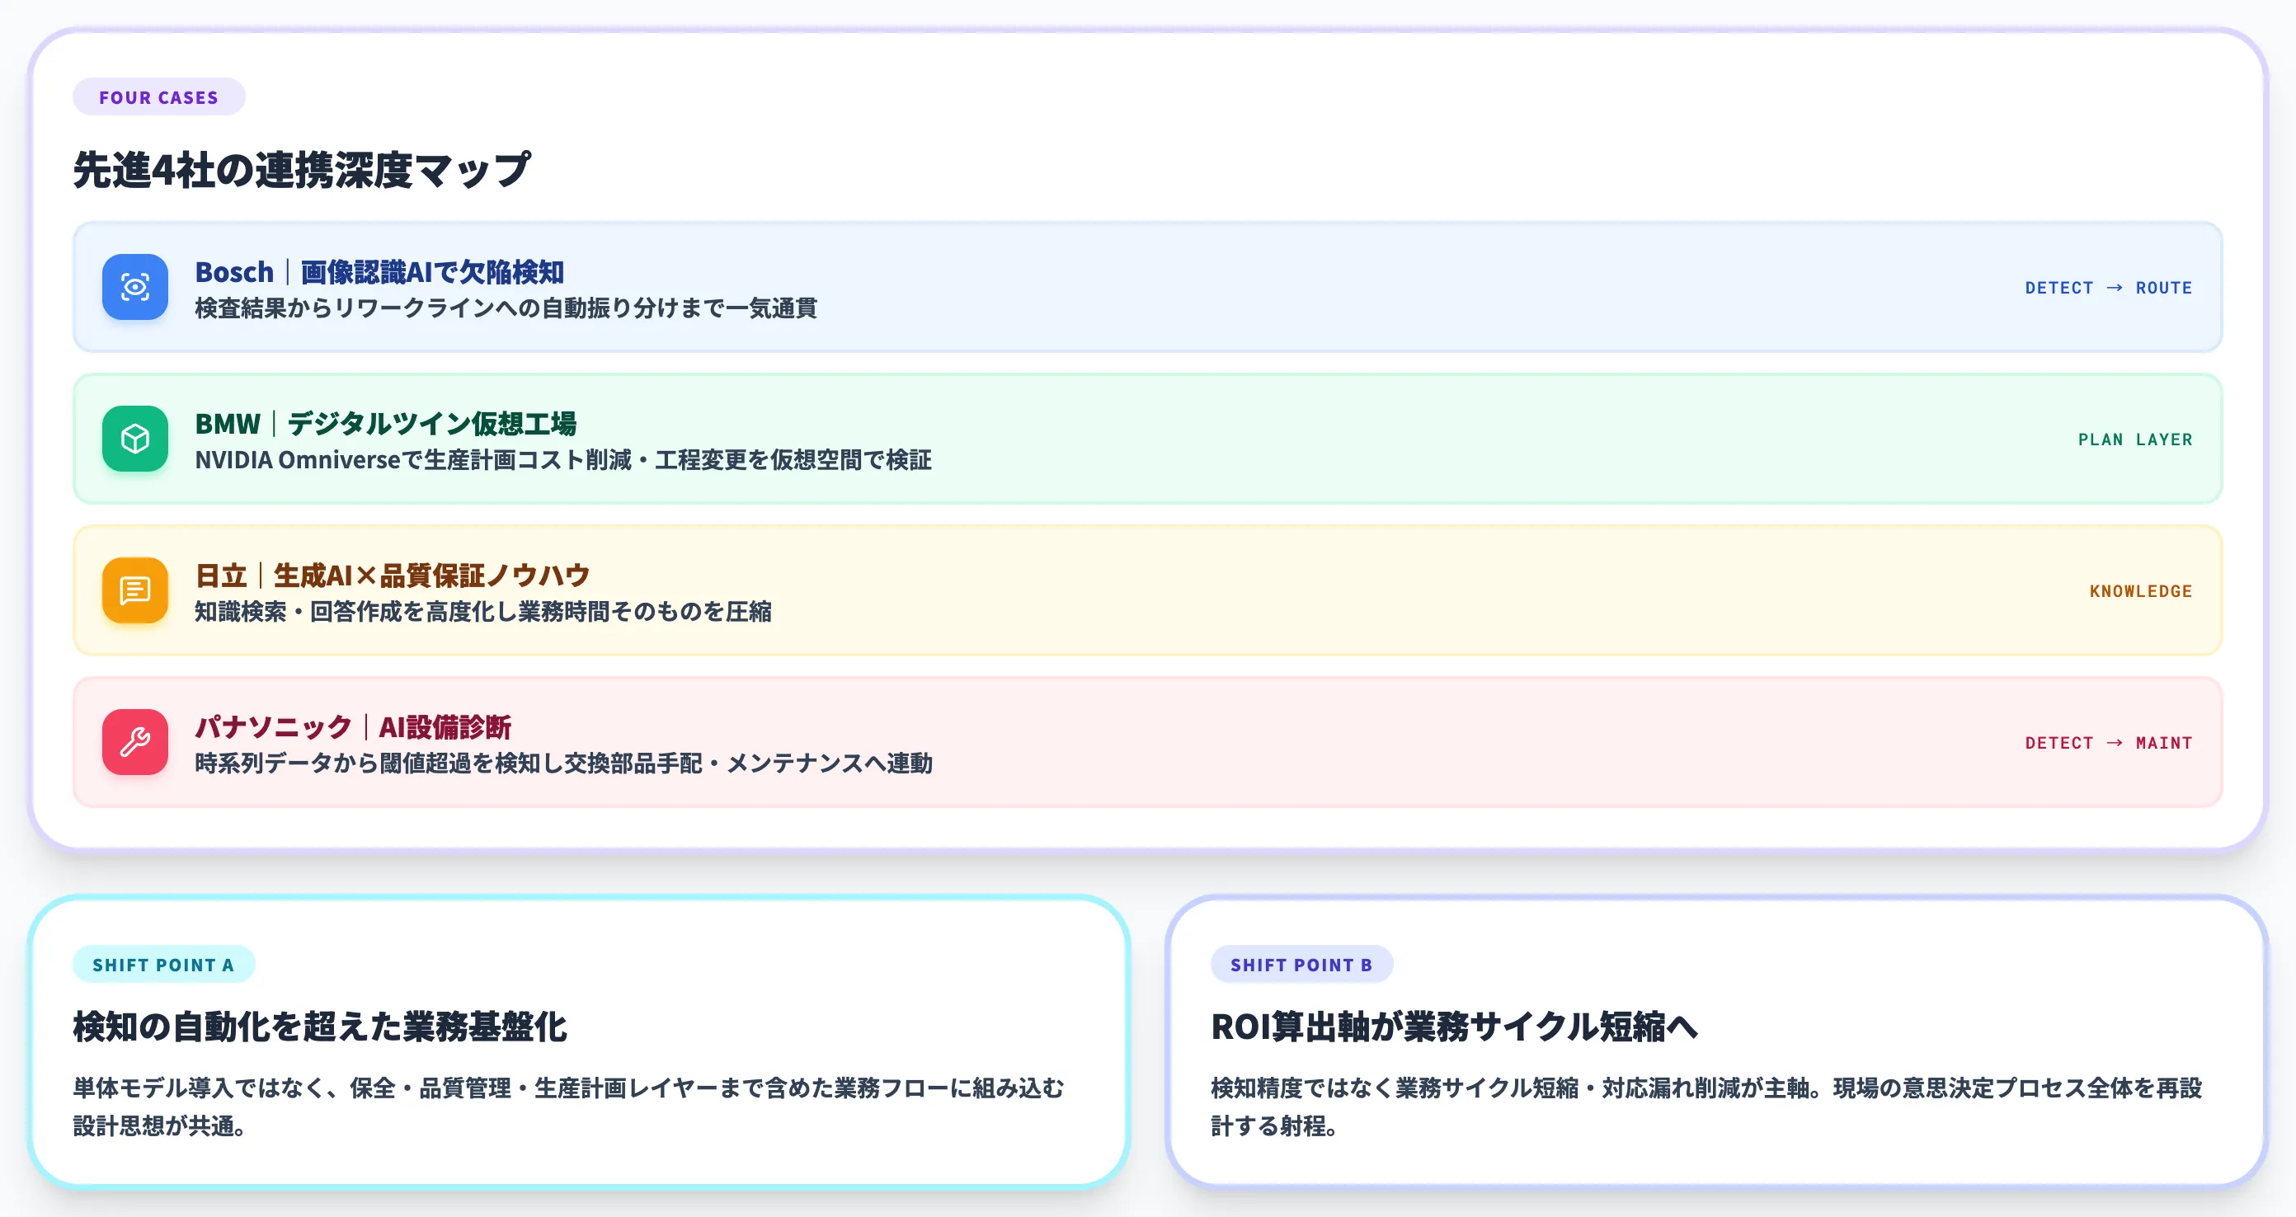Click the title Bosch｜画像認識AIで欠陥検知

click(x=379, y=272)
